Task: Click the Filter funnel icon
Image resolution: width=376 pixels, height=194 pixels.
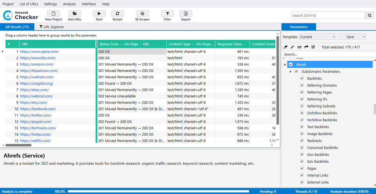Action: tap(167, 13)
